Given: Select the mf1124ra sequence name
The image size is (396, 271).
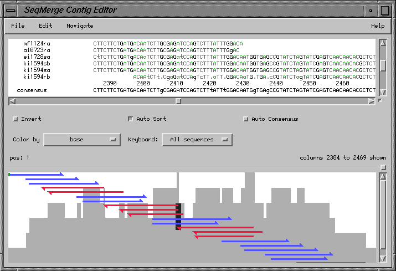Looking at the screenshot, I should pos(37,43).
